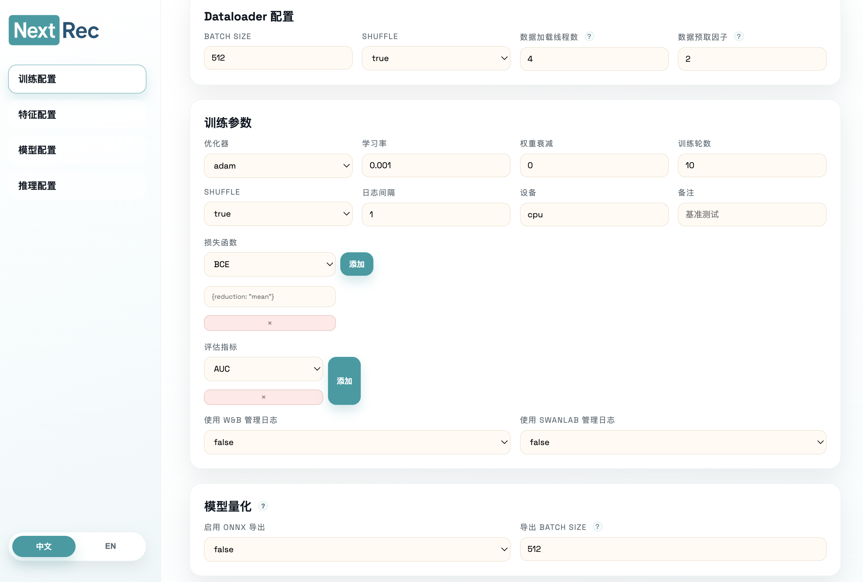
Task: Click help icon next to 数据加载线程数
Action: click(x=589, y=36)
